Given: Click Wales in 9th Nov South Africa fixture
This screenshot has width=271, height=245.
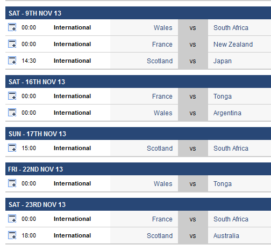Looking at the screenshot, I should [163, 28].
